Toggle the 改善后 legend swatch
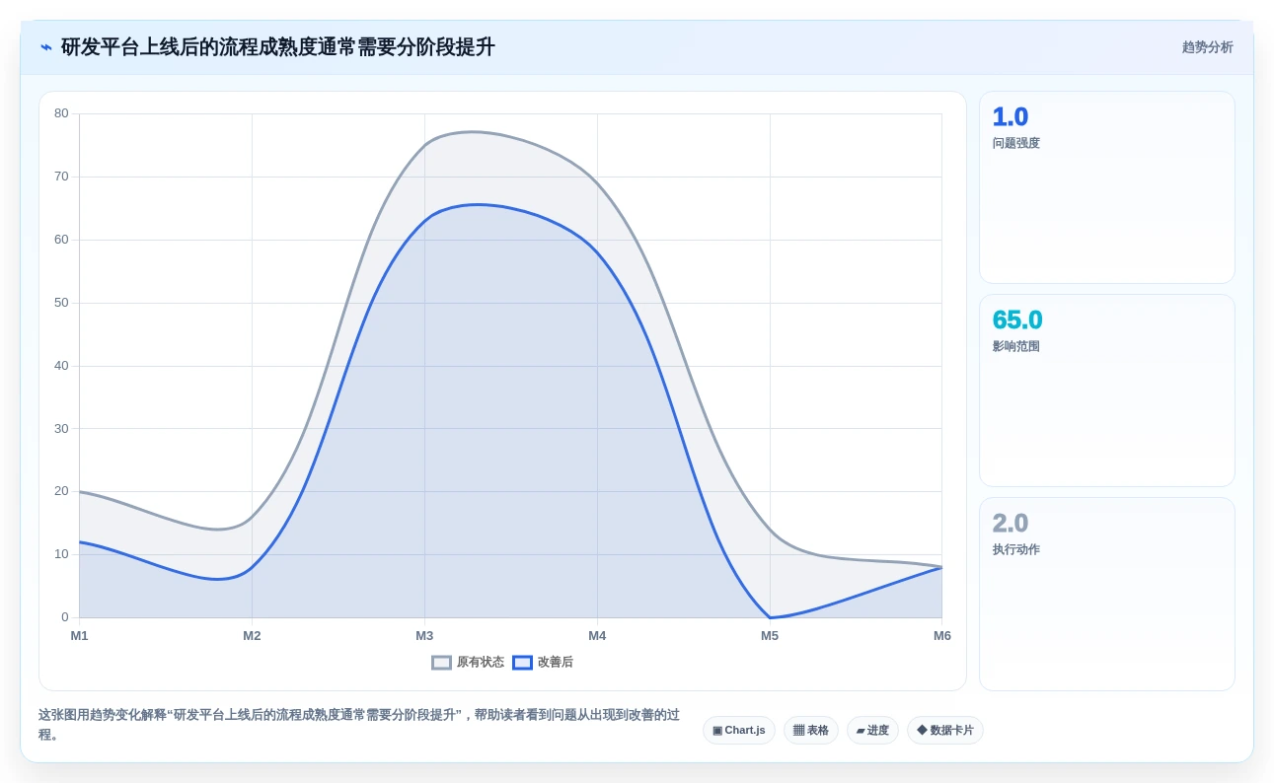1274x783 pixels. pos(522,663)
